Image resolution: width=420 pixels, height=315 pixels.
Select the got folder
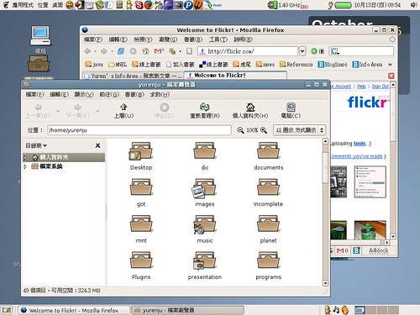point(141,187)
